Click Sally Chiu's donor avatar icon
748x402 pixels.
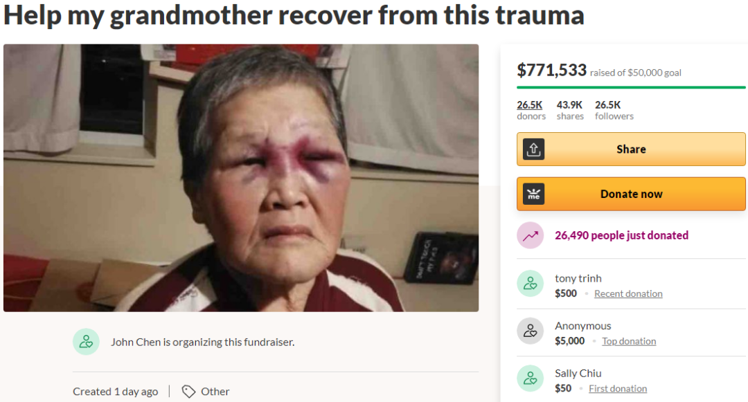tap(531, 378)
